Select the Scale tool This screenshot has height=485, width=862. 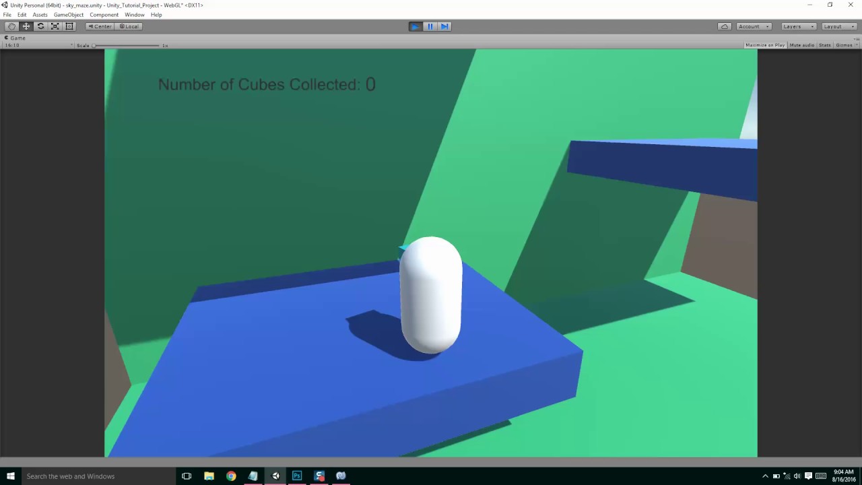tap(55, 26)
